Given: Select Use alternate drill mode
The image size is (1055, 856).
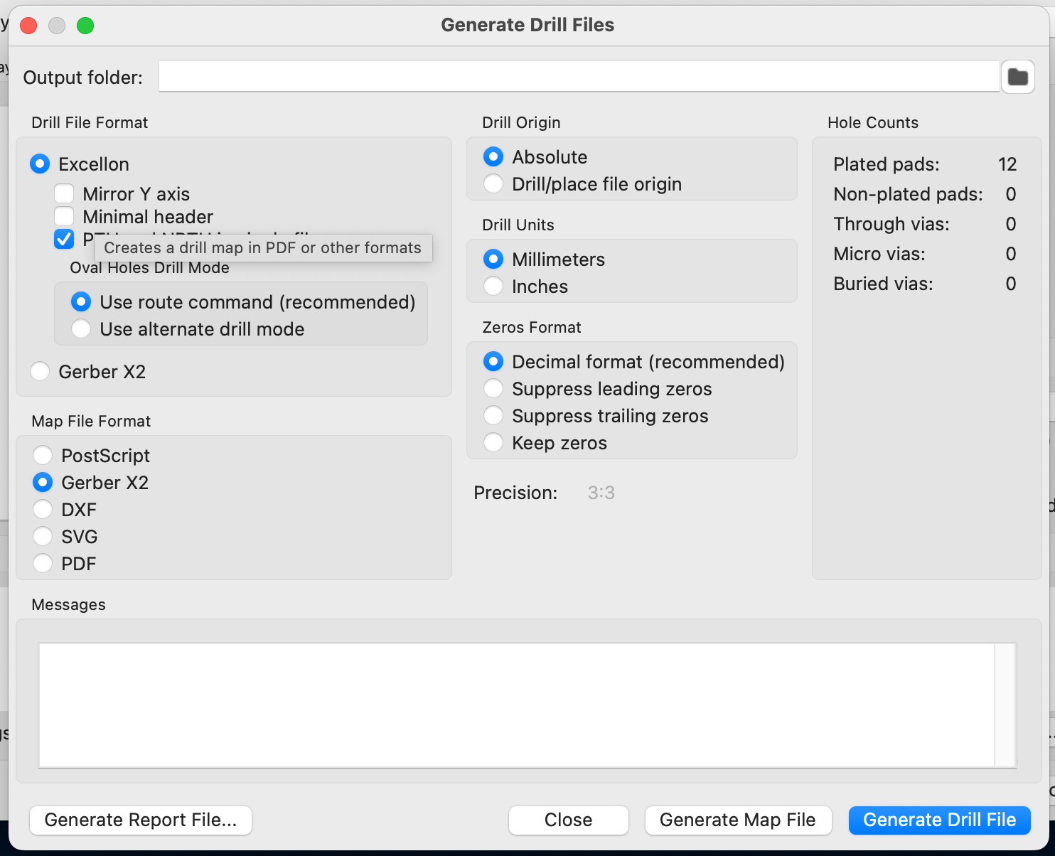Looking at the screenshot, I should tap(81, 328).
